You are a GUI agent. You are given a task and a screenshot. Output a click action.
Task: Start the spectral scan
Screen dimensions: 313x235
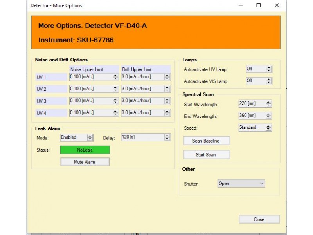[207, 155]
